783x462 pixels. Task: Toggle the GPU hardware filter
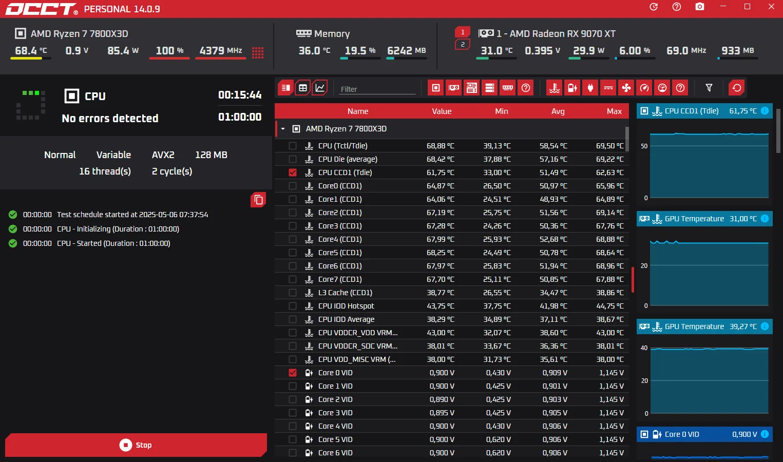(x=454, y=88)
